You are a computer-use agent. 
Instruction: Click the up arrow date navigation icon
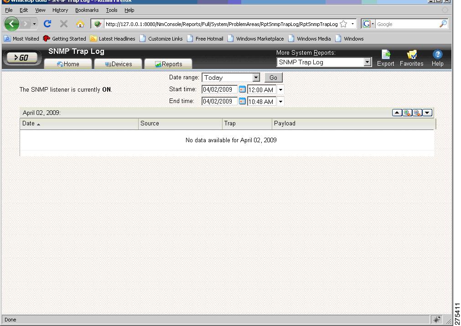[397, 113]
